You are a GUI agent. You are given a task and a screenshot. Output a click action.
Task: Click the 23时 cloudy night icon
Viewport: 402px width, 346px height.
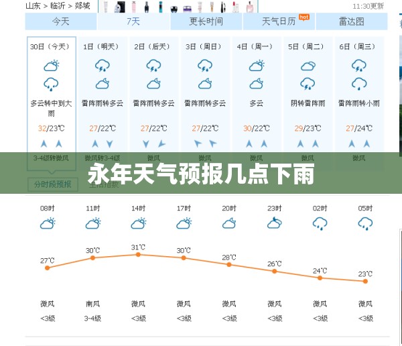click(x=274, y=223)
